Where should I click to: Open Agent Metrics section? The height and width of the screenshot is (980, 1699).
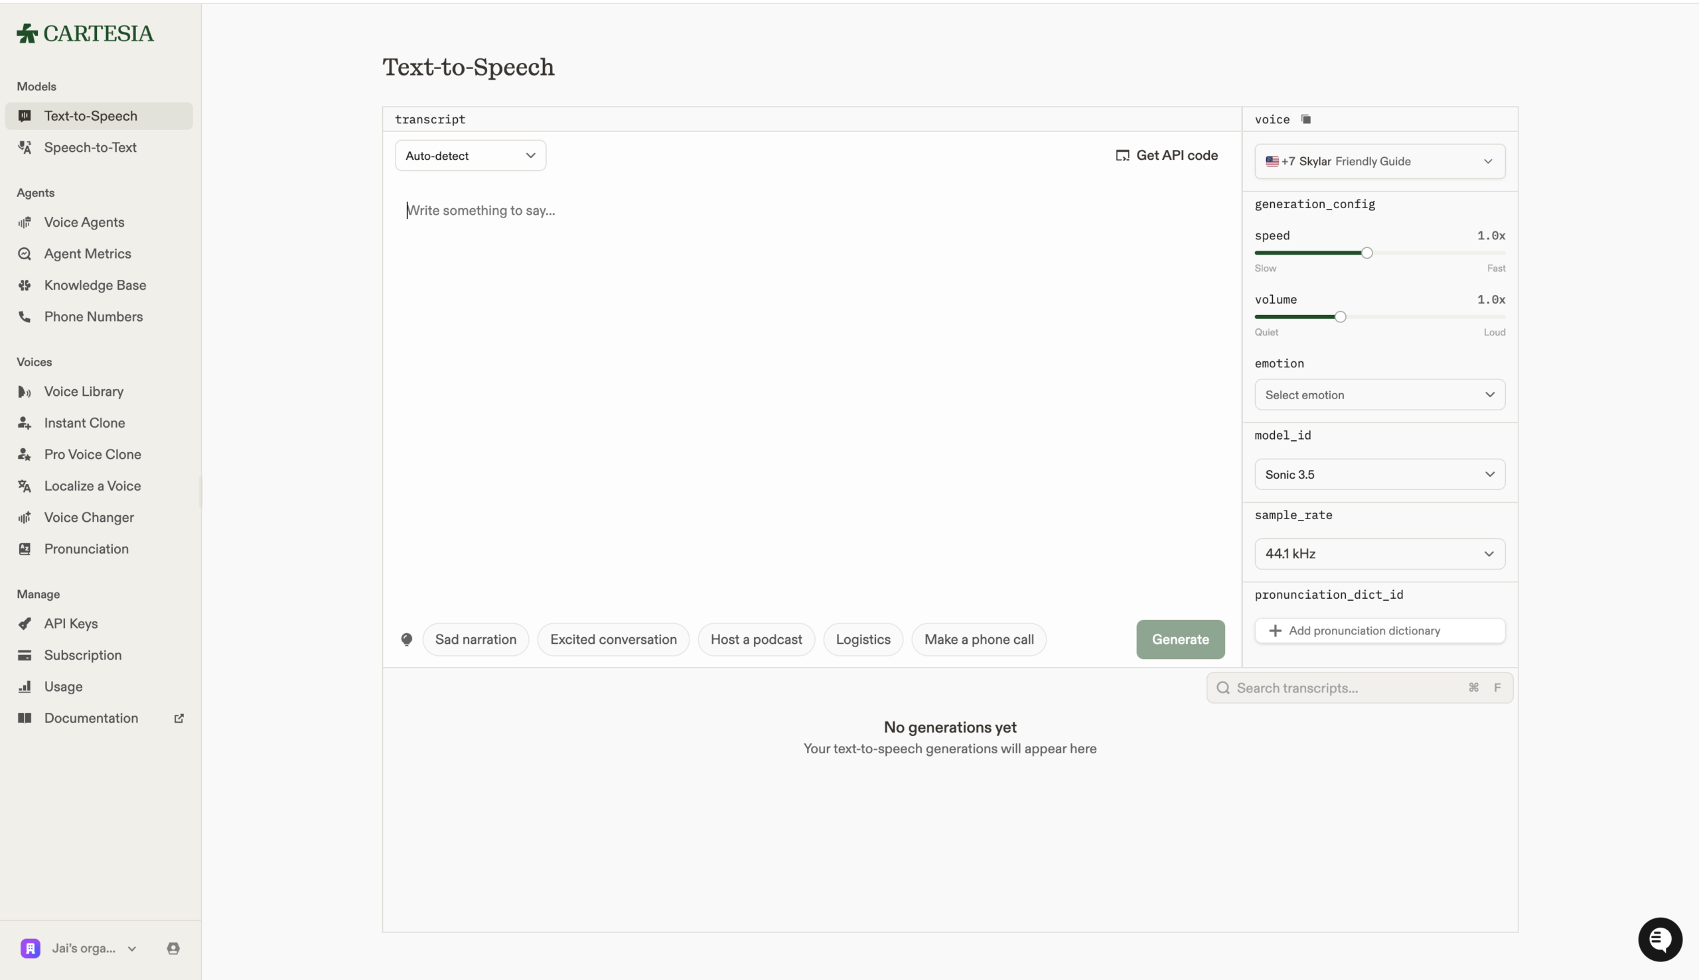click(x=99, y=254)
